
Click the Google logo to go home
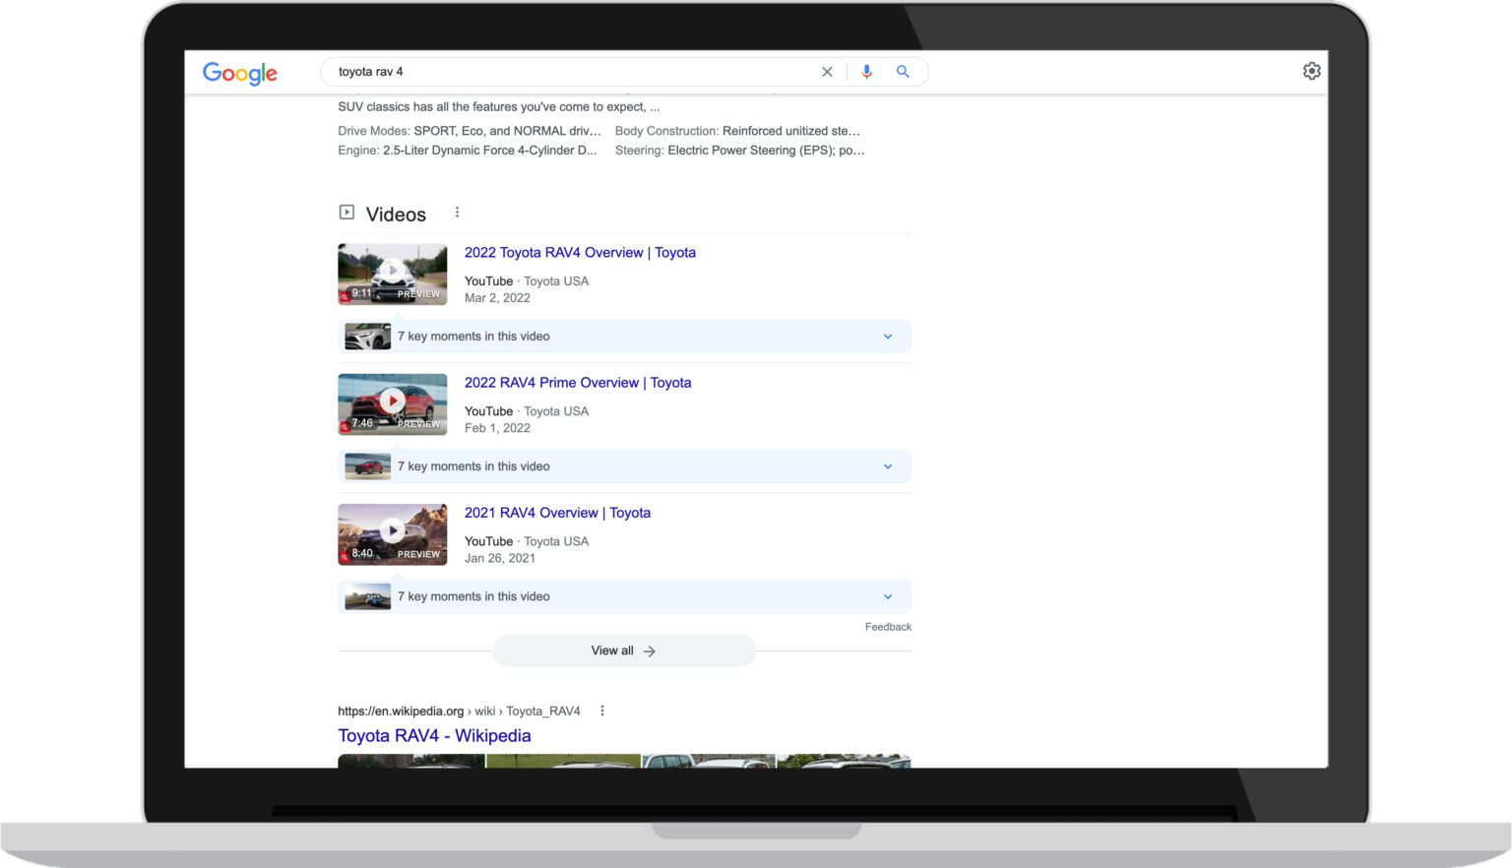pos(239,72)
